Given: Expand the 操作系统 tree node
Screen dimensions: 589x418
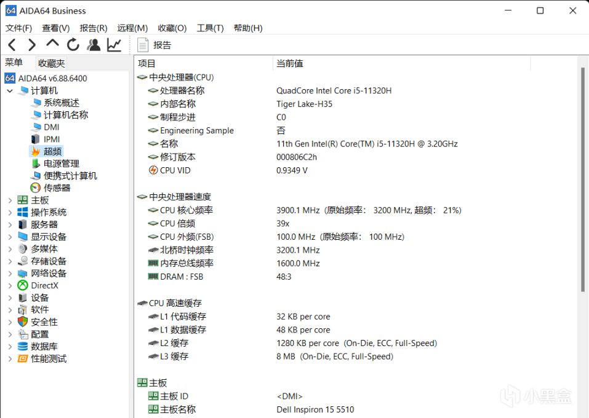Looking at the screenshot, I should click(10, 212).
